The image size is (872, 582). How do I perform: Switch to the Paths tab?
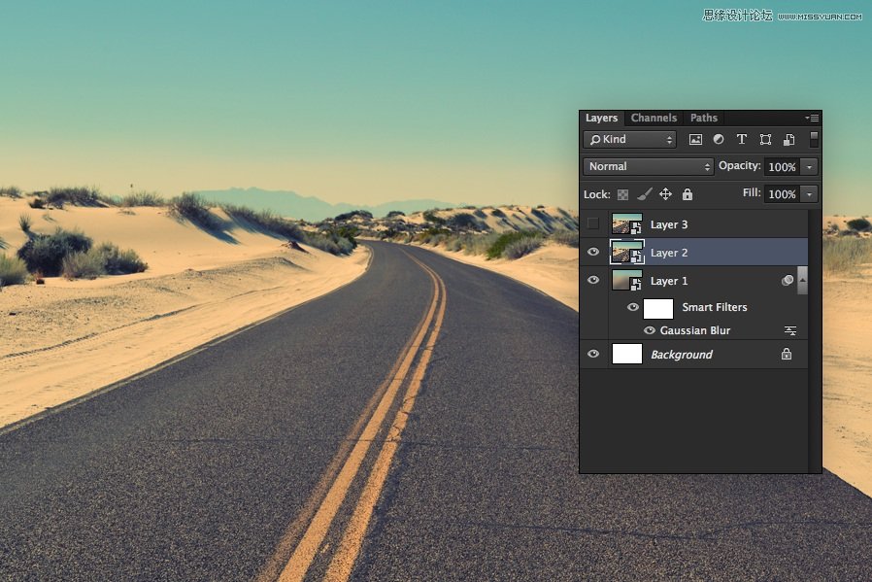704,119
